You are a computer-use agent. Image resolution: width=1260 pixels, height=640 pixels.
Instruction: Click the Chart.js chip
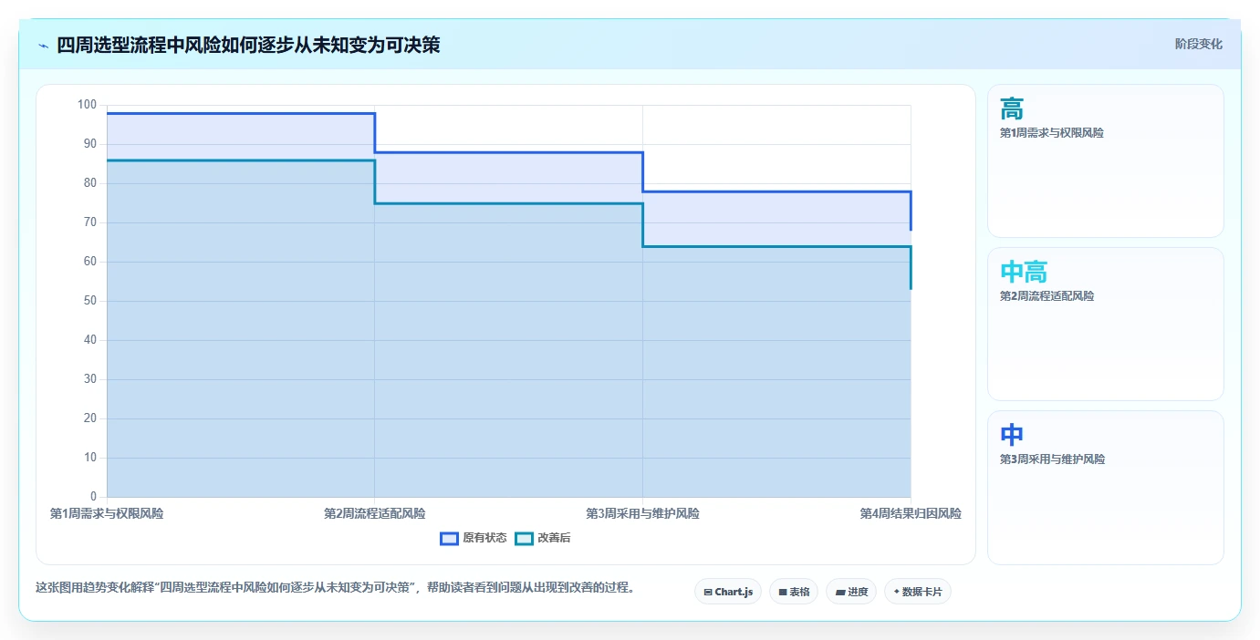[x=728, y=592]
